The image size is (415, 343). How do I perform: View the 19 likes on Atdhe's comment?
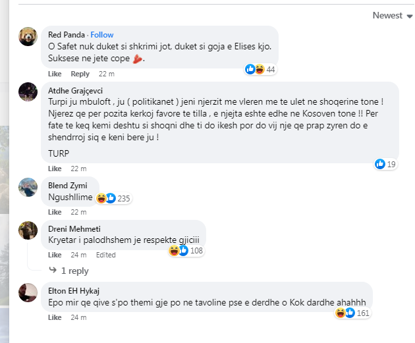[386, 164]
